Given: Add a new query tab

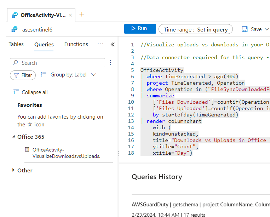Looking at the screenshot, I should (82, 14).
